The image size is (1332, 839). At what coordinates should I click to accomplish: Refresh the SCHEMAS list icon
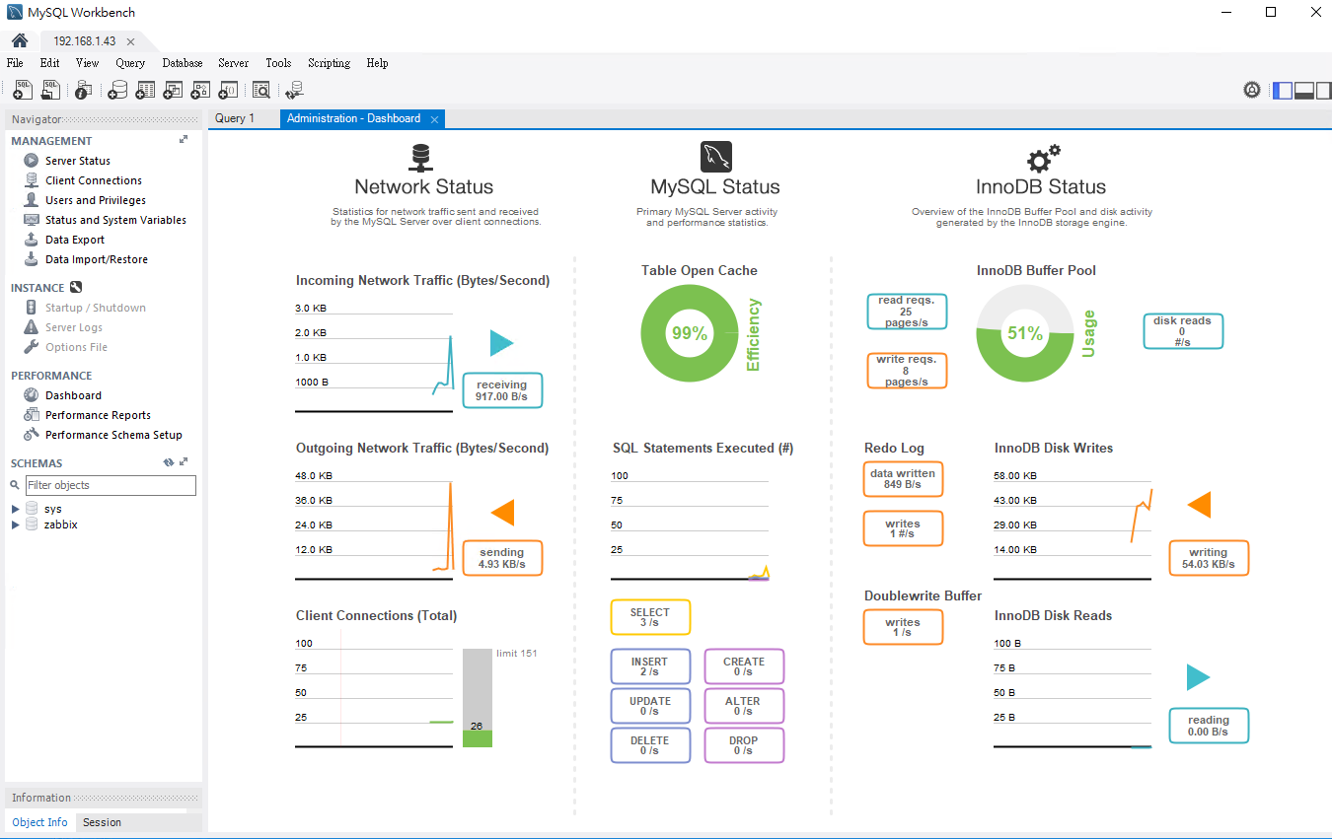coord(169,461)
